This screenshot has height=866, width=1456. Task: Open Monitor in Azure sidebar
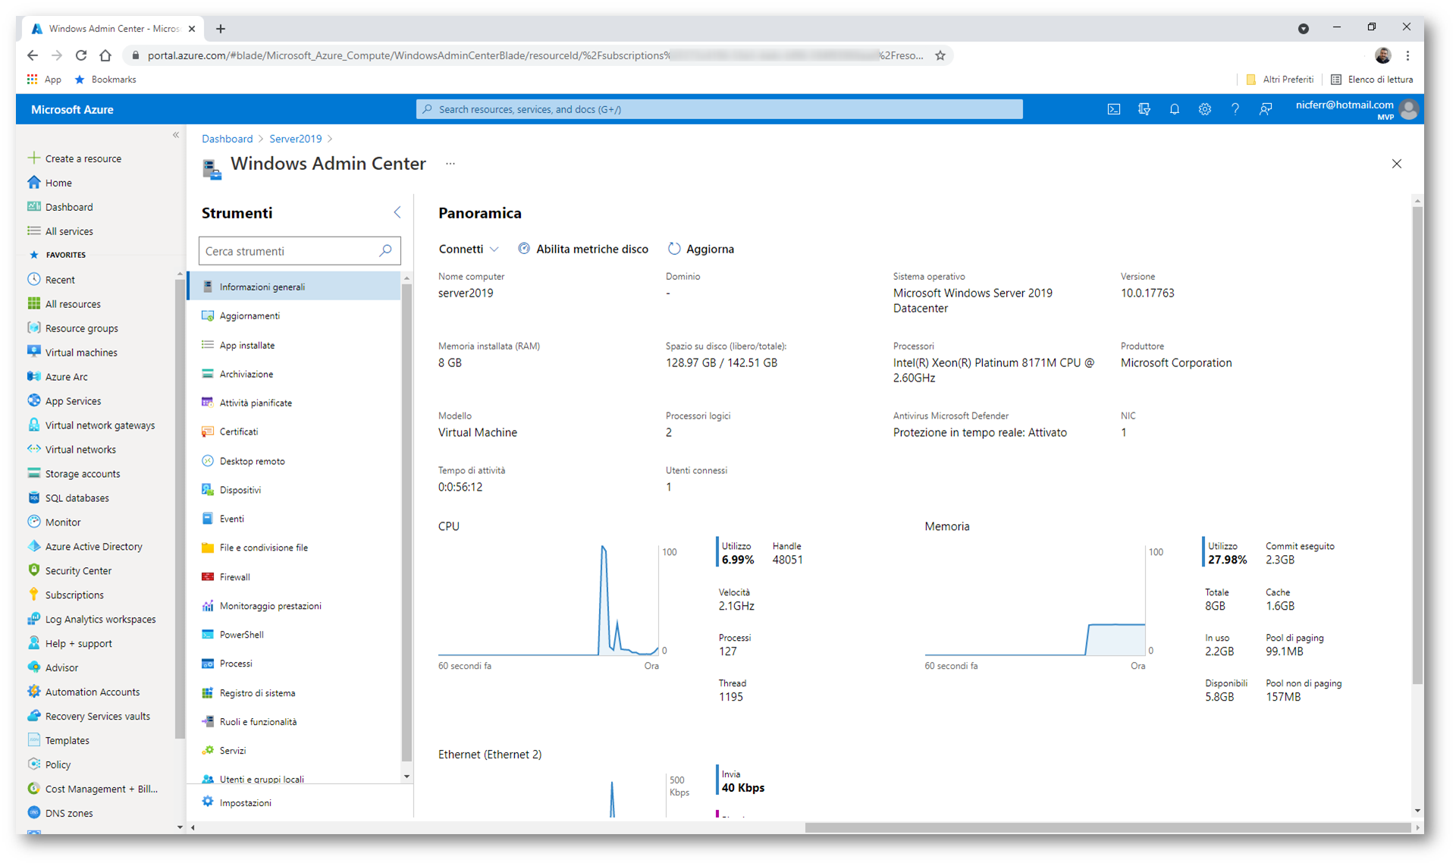tap(63, 522)
